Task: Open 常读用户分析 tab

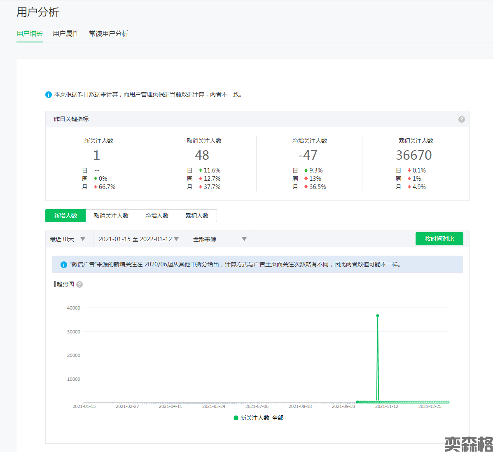Action: pyautogui.click(x=109, y=34)
